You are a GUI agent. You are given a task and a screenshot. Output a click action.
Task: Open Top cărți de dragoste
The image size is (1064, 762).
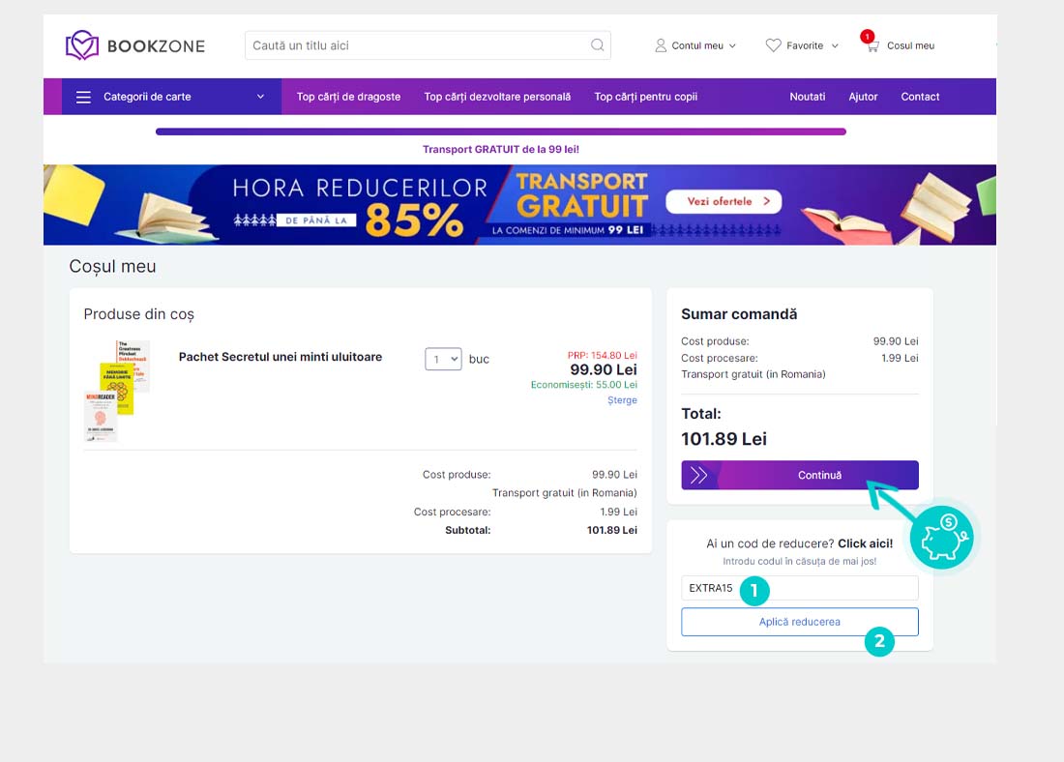pyautogui.click(x=348, y=97)
